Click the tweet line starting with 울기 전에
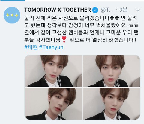The height and width of the screenshot is (124, 144). pyautogui.click(x=81, y=18)
